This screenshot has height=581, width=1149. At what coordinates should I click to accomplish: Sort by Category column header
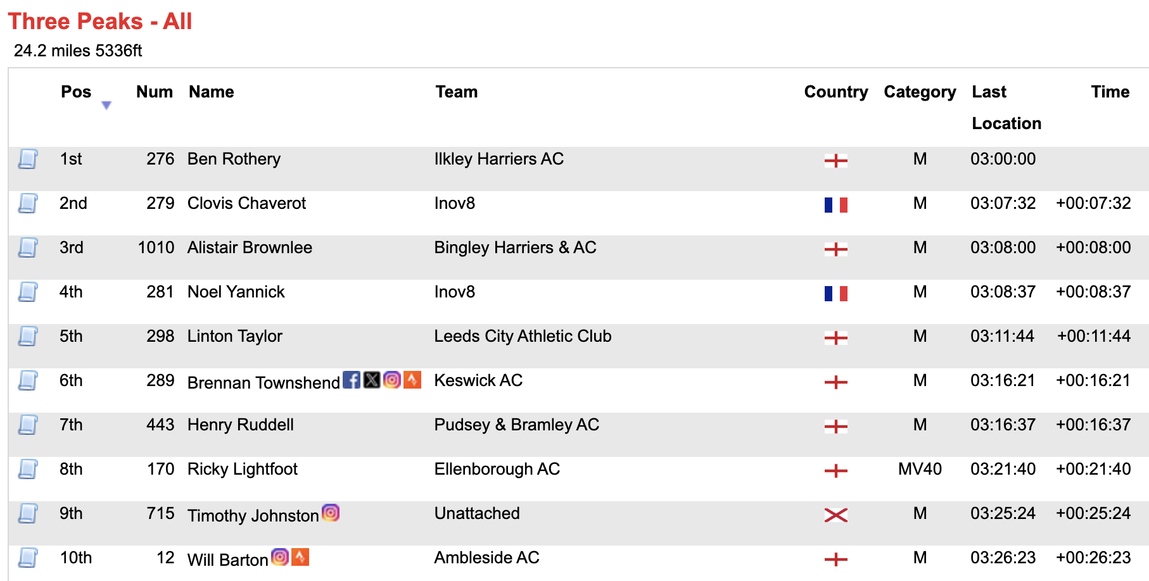click(x=920, y=92)
